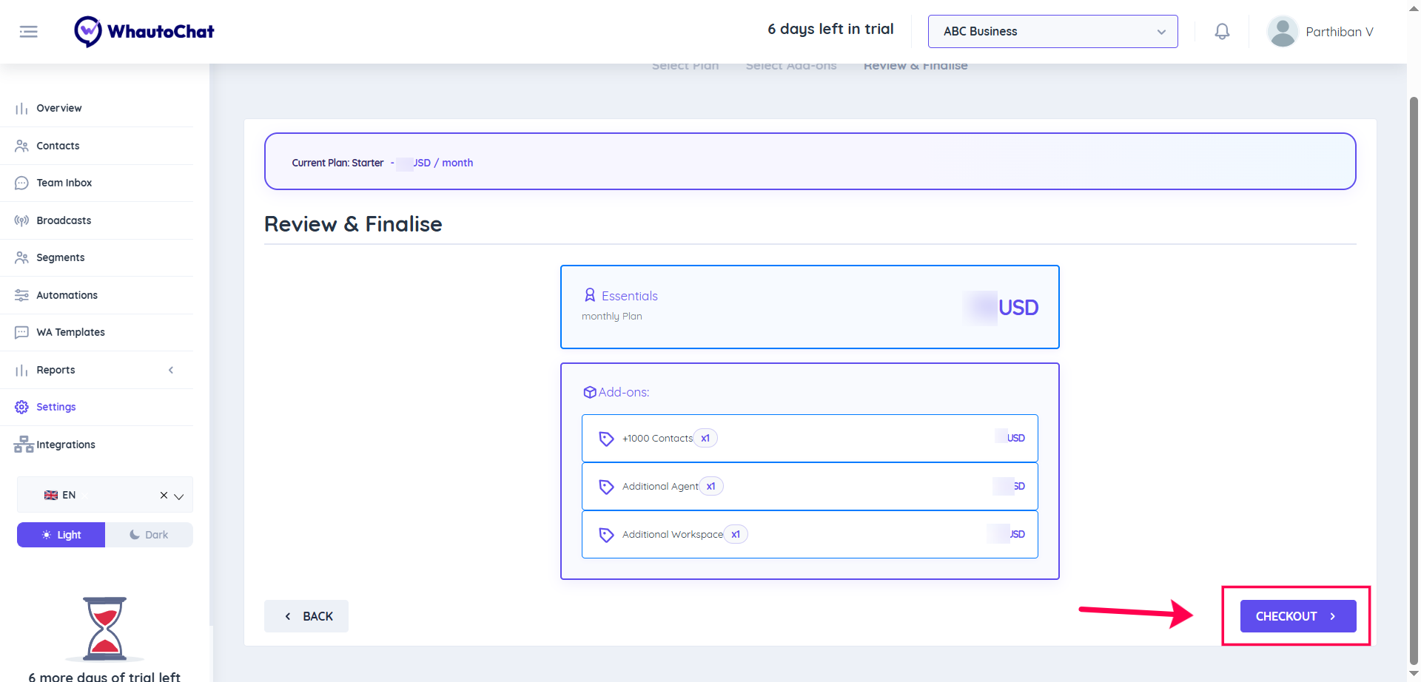Click the WA Templates icon
1421x682 pixels.
pos(21,332)
